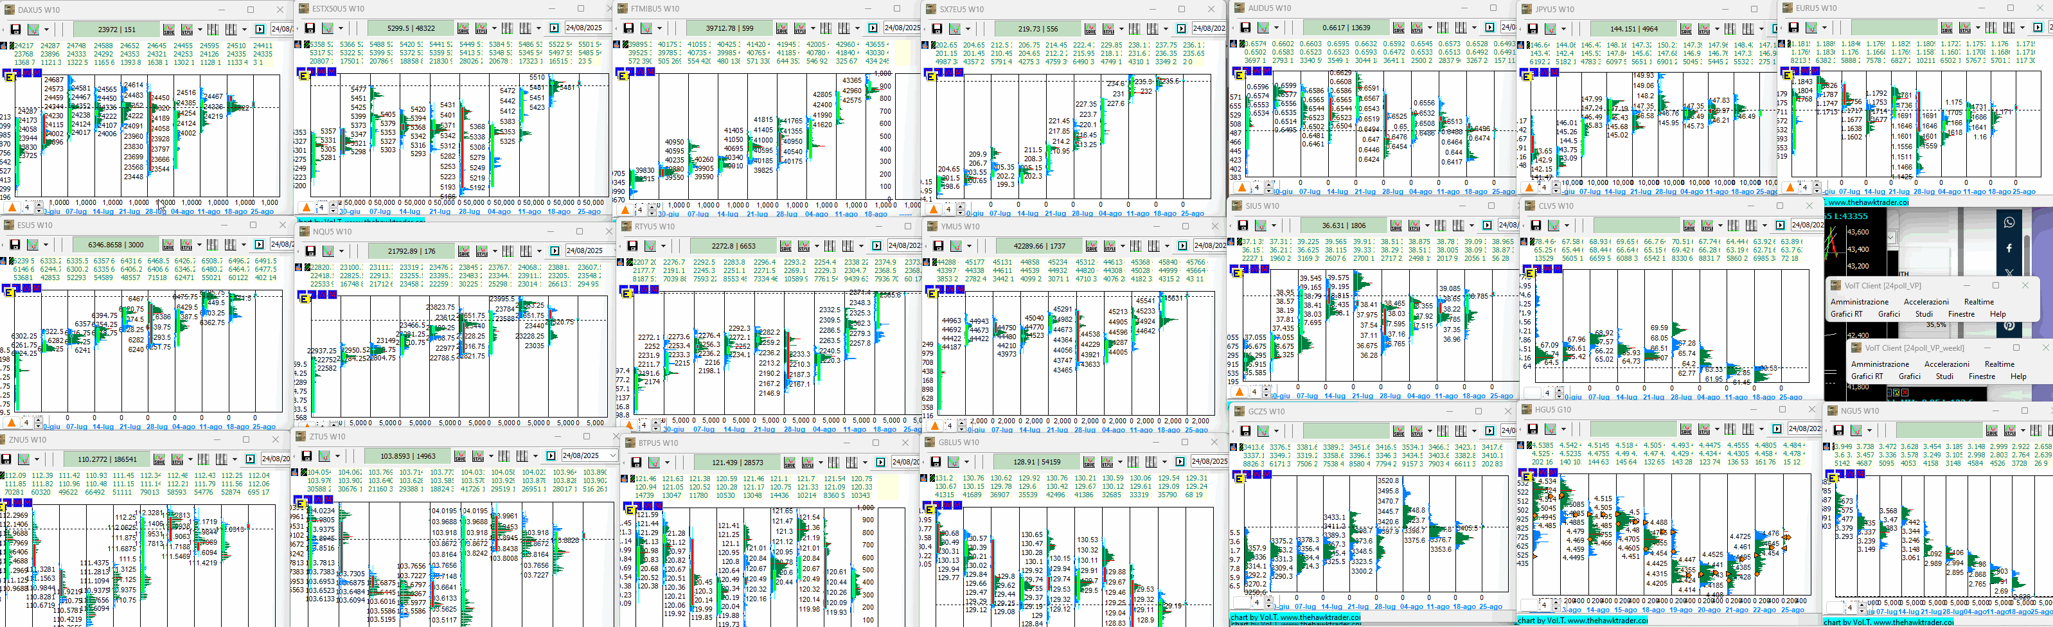Click the 6346.8658 | 3000 field in ESU5
Viewport: 2053px width, 627px height.
[x=116, y=245]
